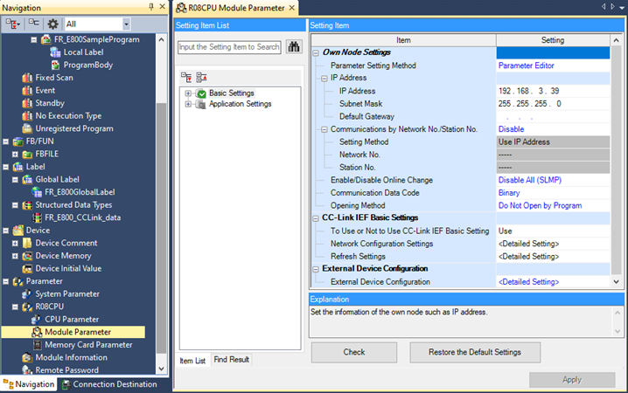This screenshot has height=393, width=628.
Task: Click expand-all icon above Basic Settings tree
Action: tap(186, 77)
